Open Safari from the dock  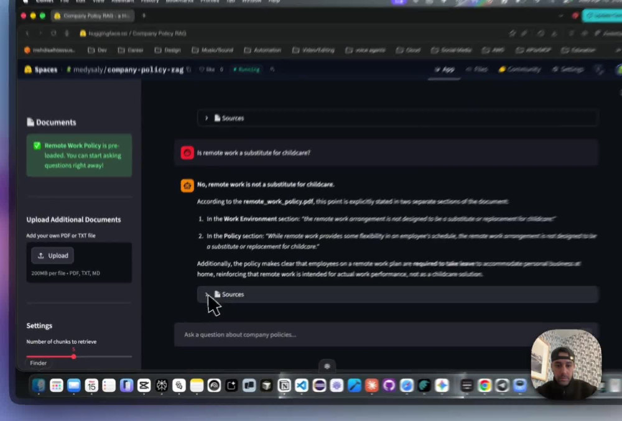(407, 386)
